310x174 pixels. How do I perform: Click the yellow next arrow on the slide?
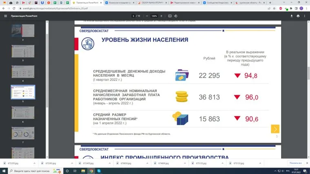[x=275, y=129]
